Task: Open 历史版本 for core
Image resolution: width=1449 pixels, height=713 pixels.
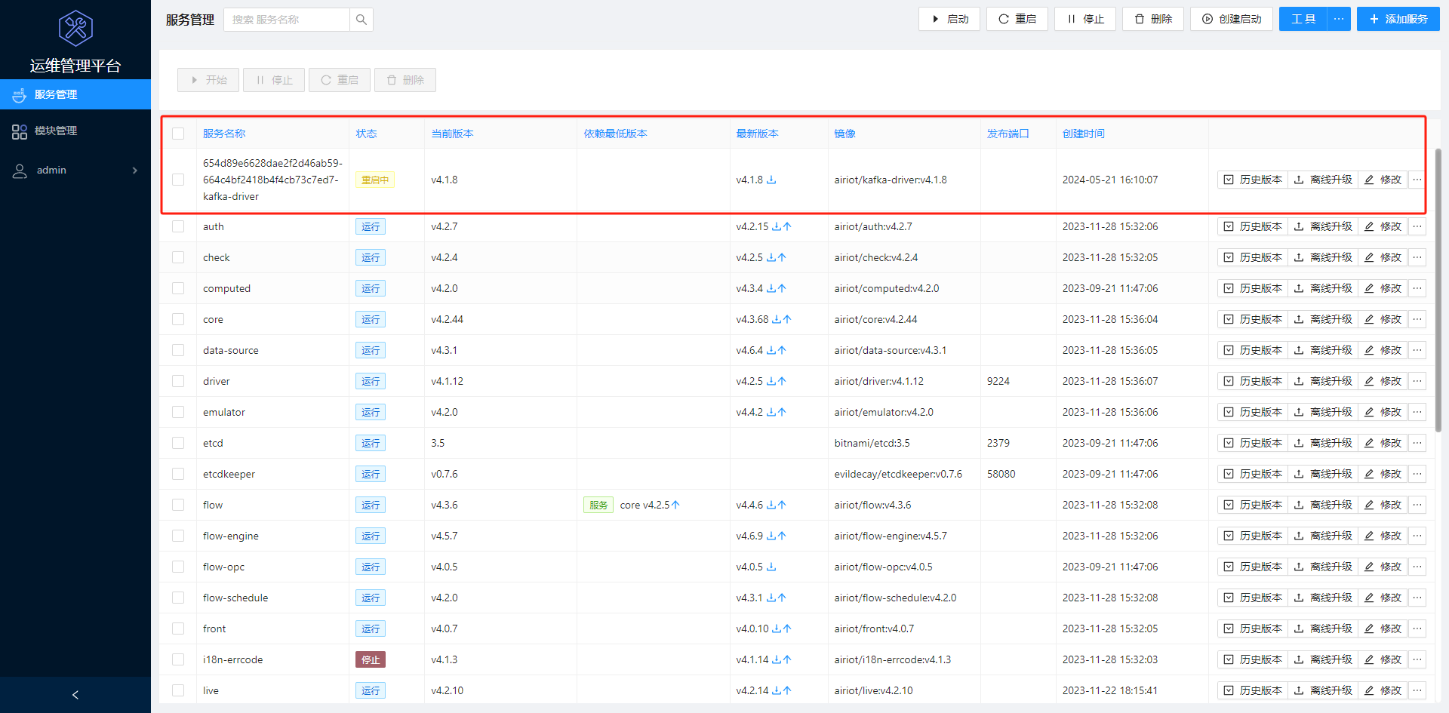Action: (1253, 319)
